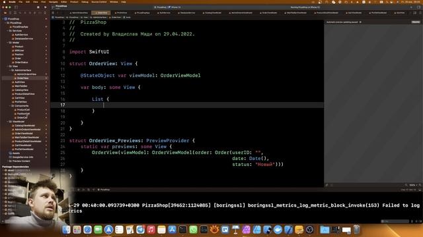Open the Editor menu
The image size is (423, 237).
63,2
